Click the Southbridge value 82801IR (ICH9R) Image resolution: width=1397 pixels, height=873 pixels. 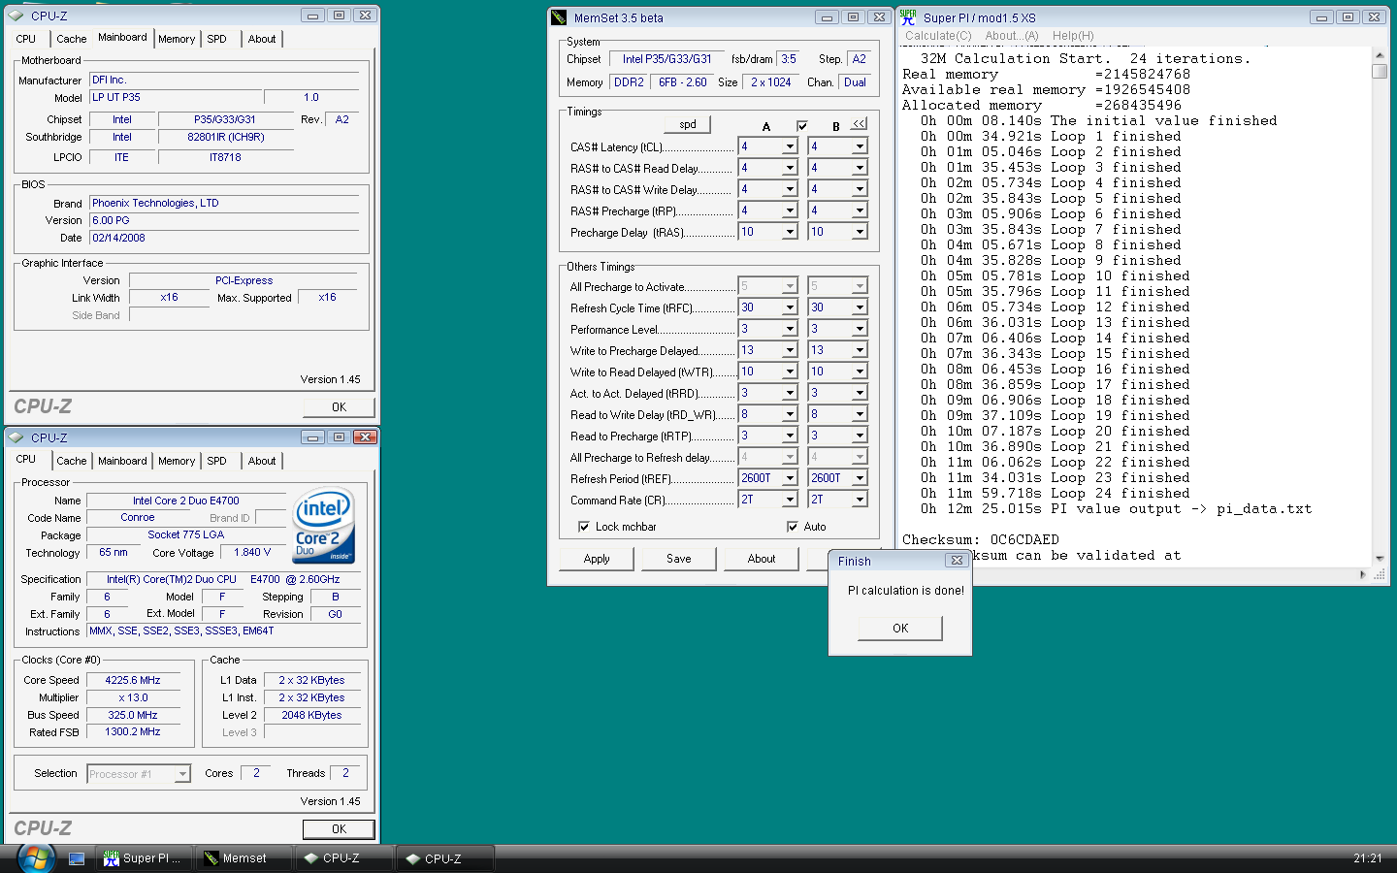click(x=226, y=137)
